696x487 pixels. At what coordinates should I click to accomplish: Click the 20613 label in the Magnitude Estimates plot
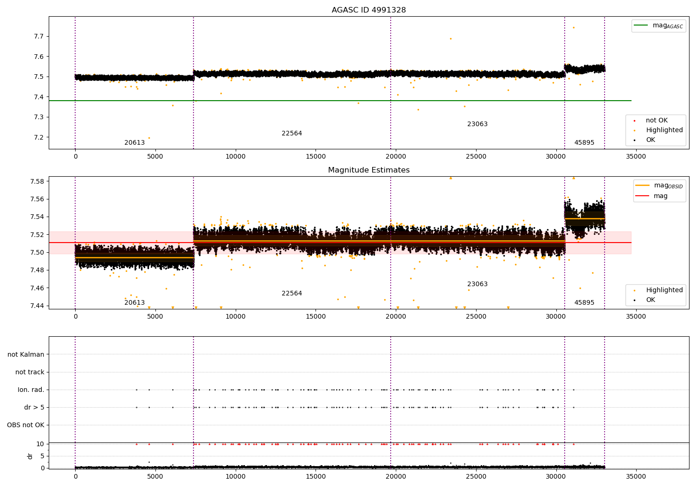135,303
